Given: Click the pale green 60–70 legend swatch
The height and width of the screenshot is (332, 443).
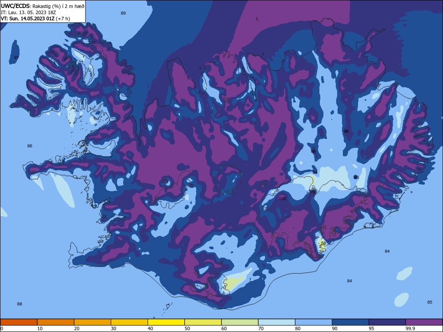Looking at the screenshot, I should click(240, 322).
